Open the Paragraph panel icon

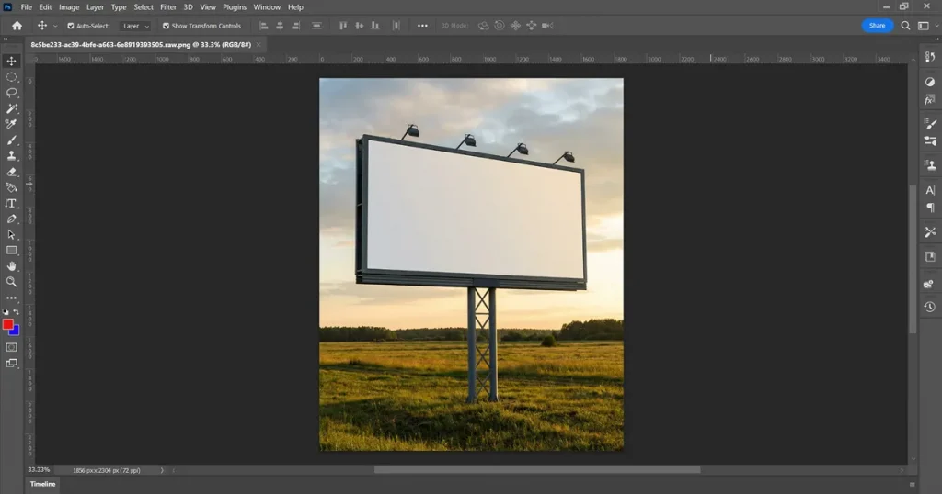pyautogui.click(x=930, y=208)
